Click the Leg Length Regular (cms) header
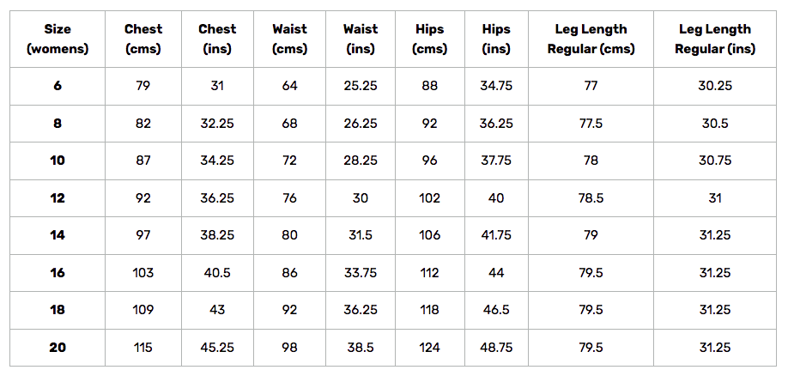Viewport: 788px width, 376px height. coord(591,39)
